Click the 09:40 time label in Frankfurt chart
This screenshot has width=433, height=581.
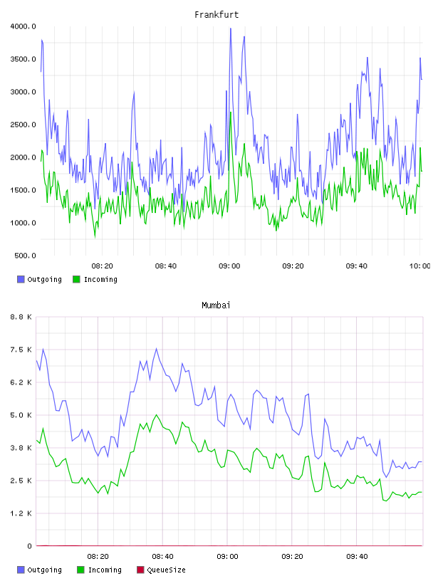(357, 266)
